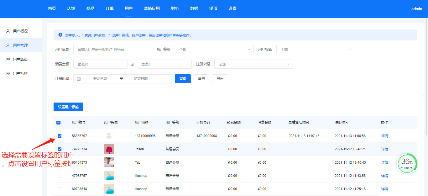This screenshot has width=428, height=196.
Task: Click the 设置用户标签 button
Action: click(68, 107)
